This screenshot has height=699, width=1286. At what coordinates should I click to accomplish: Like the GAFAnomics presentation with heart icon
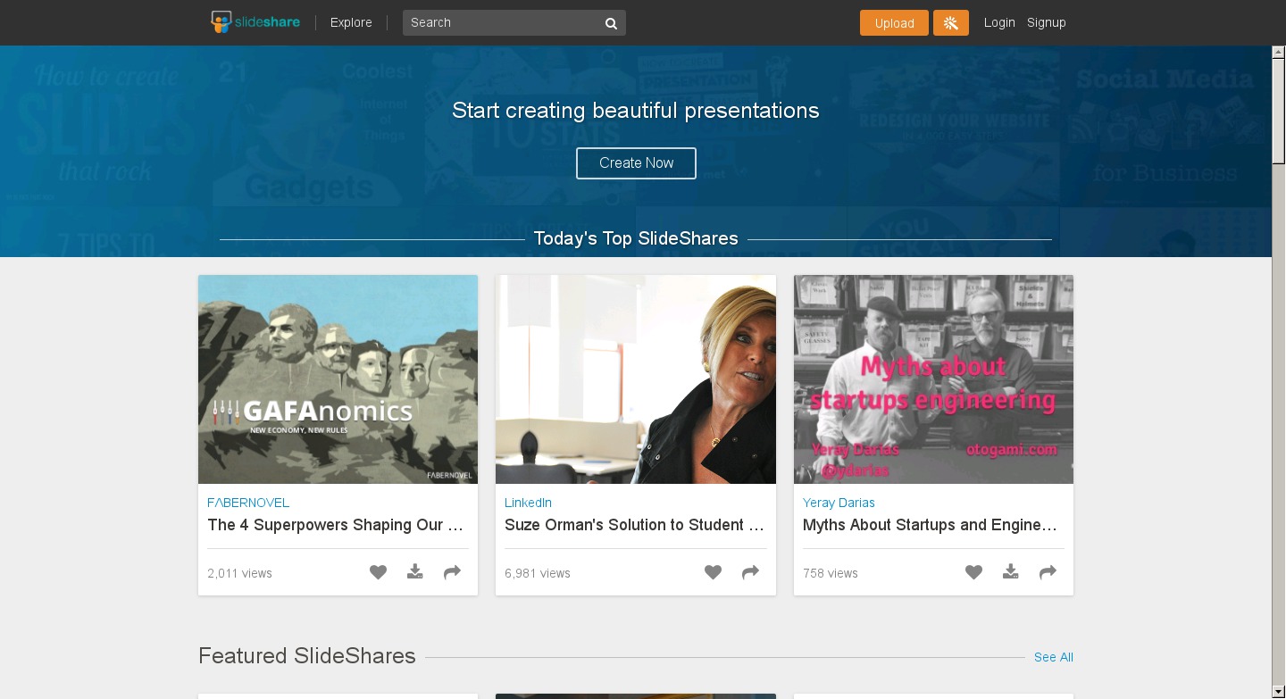(379, 572)
